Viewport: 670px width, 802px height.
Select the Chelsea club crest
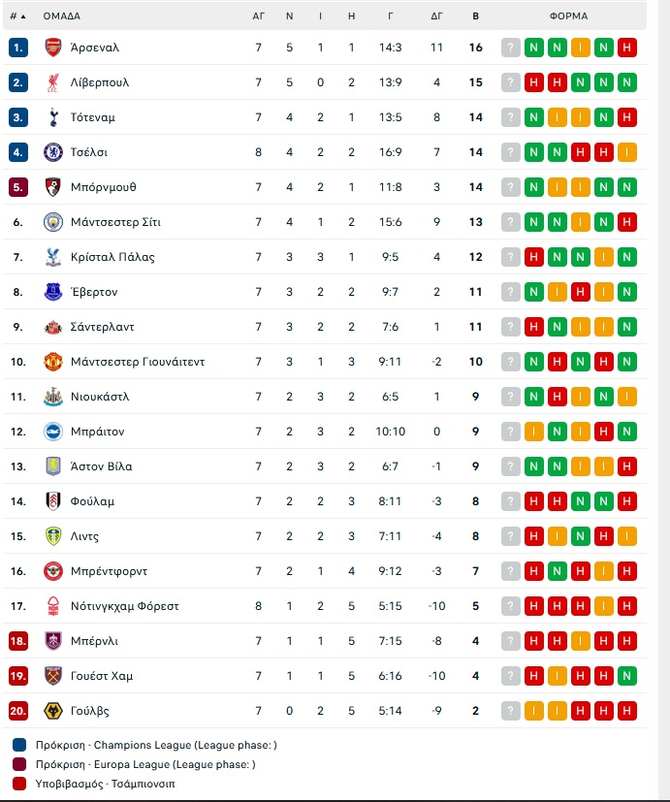point(53,152)
